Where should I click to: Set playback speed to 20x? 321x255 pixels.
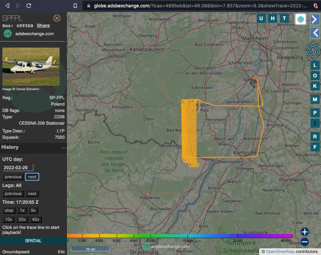click(22, 219)
